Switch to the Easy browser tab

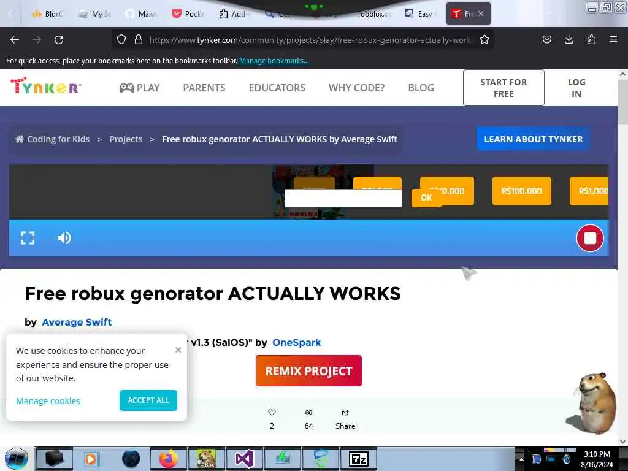click(x=422, y=14)
